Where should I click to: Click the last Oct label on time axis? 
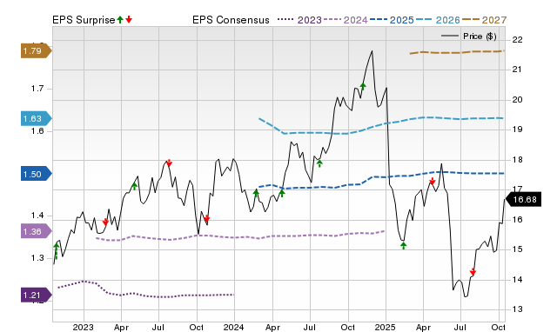point(498,327)
